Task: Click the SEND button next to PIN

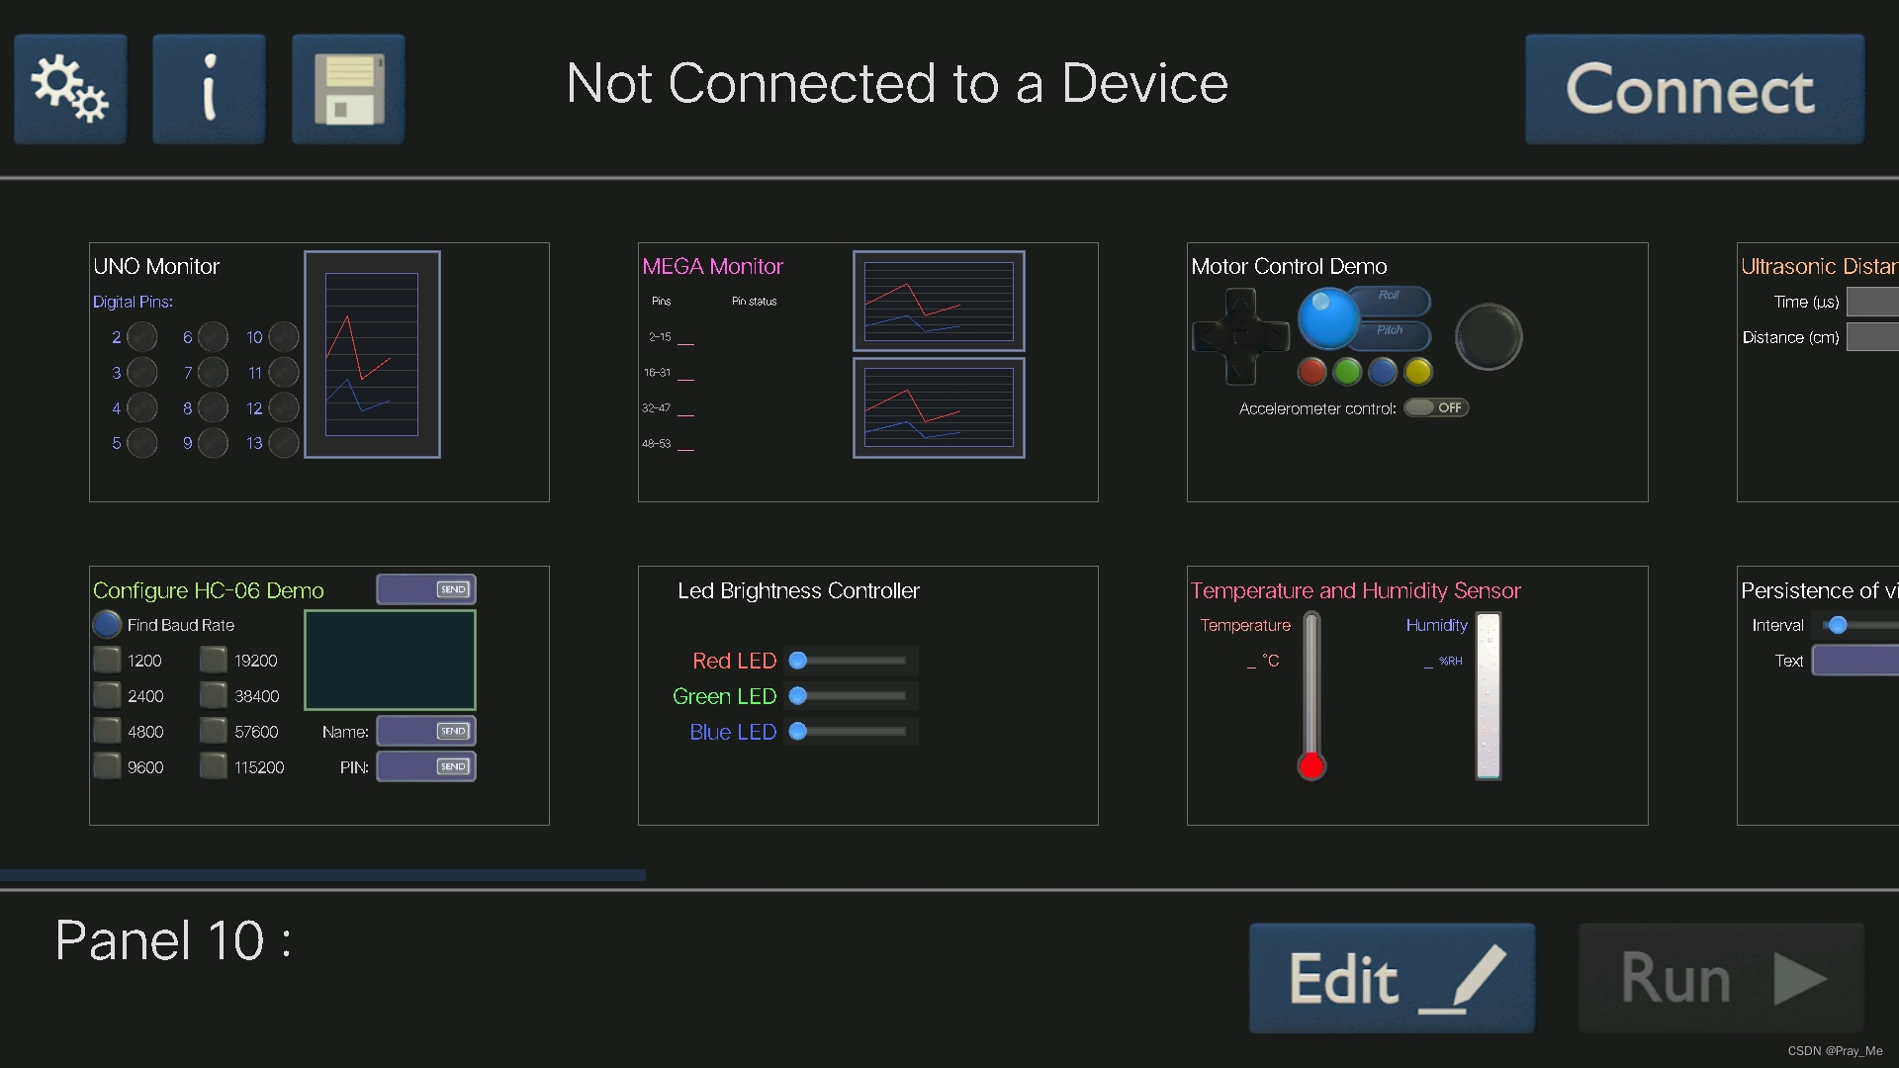Action: [x=453, y=766]
